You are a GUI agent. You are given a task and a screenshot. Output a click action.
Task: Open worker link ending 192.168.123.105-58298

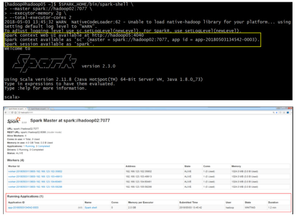click(35, 187)
